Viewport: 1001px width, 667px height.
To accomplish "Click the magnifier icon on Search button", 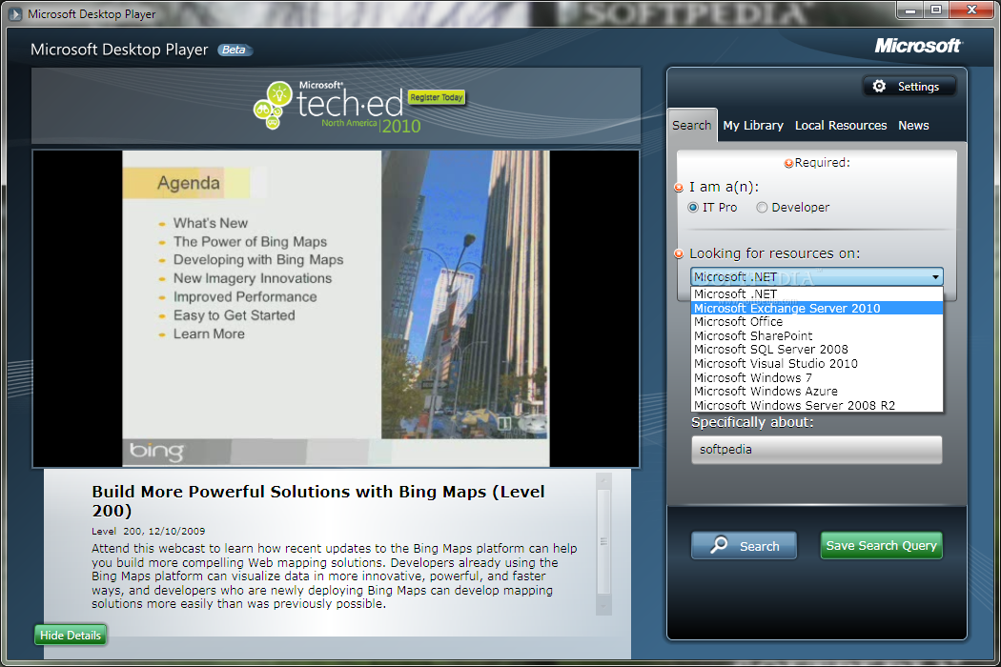I will coord(720,544).
